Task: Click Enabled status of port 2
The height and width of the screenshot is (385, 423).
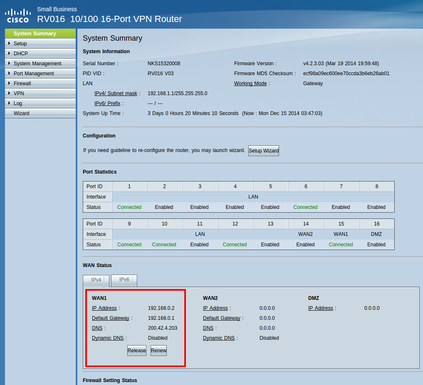Action: click(164, 207)
